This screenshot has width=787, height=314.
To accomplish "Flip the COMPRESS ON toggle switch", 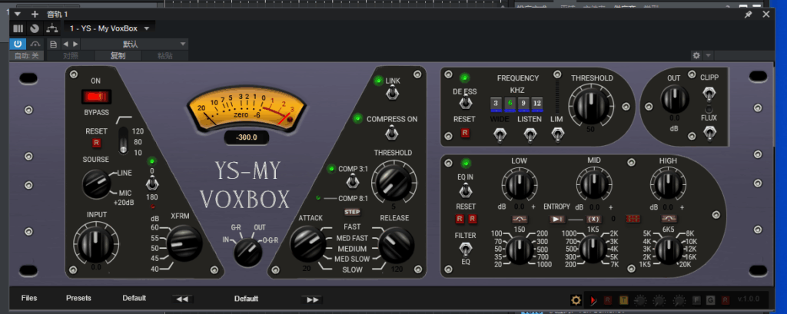I will point(392,134).
